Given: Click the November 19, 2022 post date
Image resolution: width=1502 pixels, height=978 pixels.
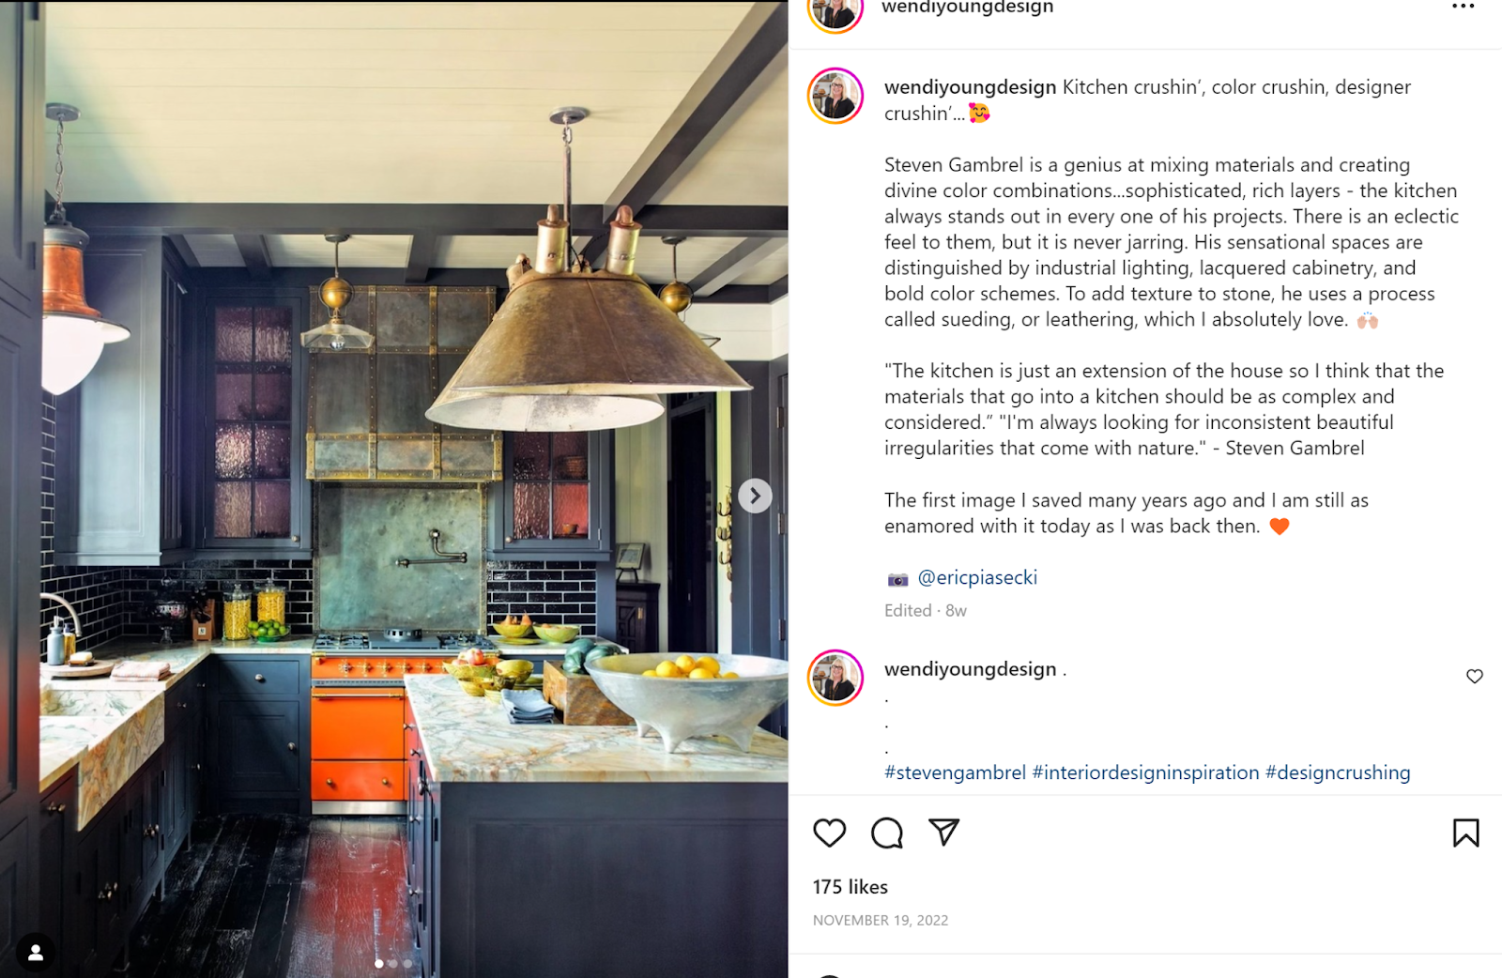Looking at the screenshot, I should coord(881,920).
